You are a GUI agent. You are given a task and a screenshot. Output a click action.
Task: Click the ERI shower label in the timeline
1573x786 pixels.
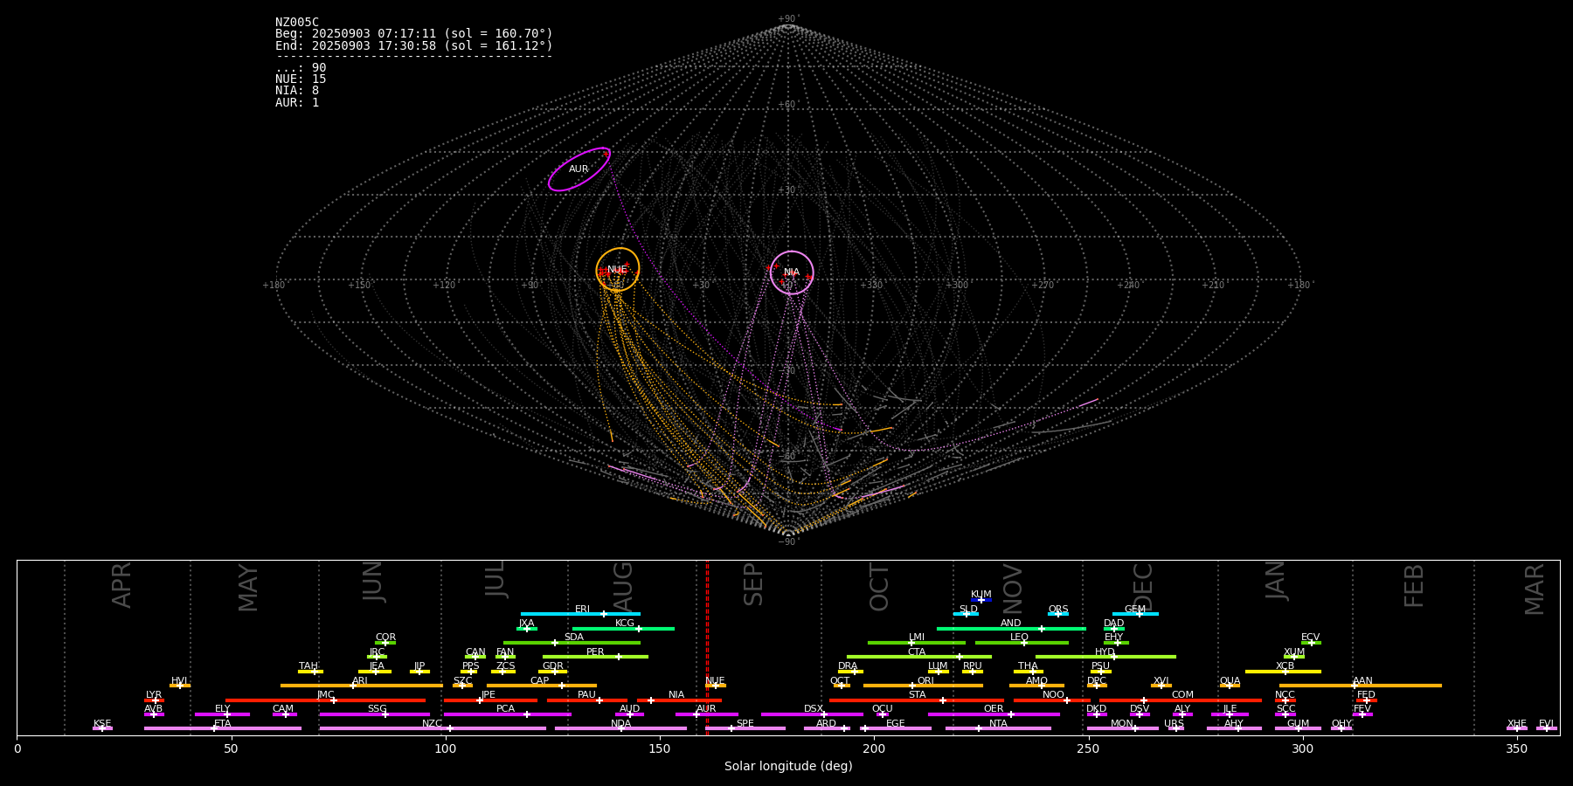point(583,610)
